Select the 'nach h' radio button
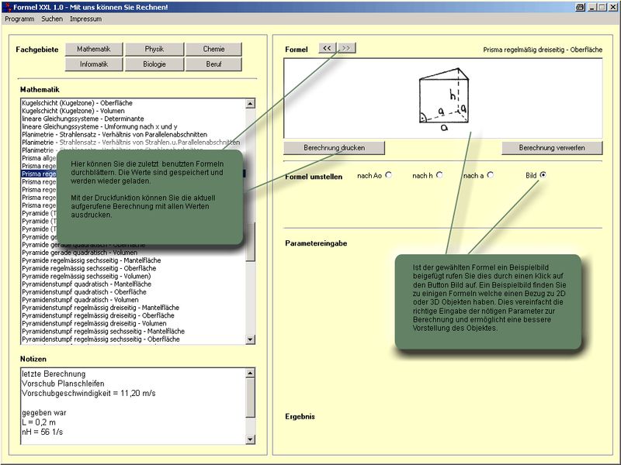Viewport: 621px width, 465px height. 439,175
